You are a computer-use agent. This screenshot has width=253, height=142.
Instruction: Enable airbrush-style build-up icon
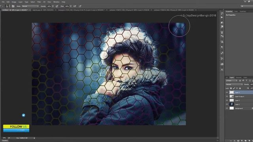75,6
